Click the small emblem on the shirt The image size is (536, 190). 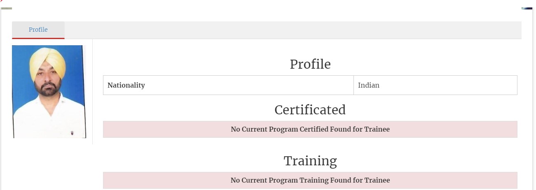[x=73, y=132]
